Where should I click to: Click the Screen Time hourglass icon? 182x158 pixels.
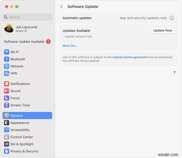[x=7, y=105]
